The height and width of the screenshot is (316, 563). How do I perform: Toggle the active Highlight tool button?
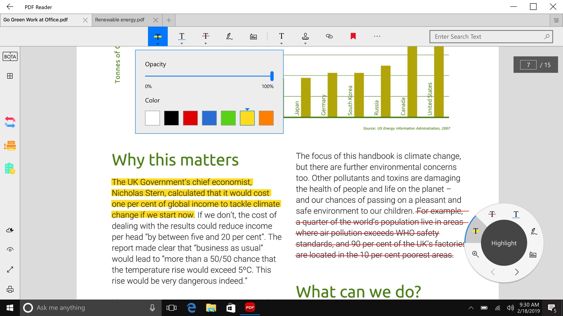(158, 36)
